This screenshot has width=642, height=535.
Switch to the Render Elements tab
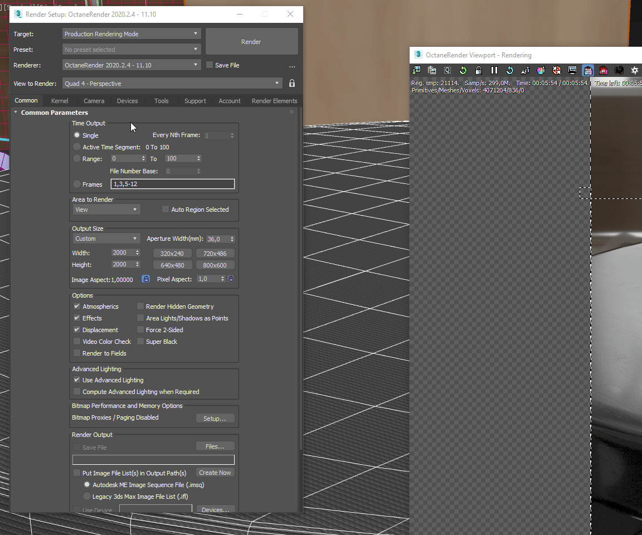(274, 101)
